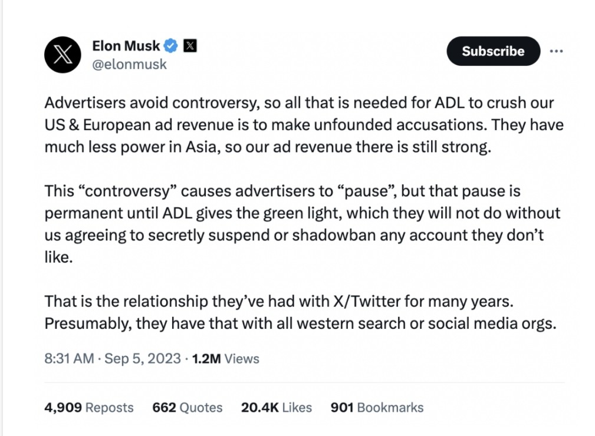This screenshot has height=436, width=595.
Task: Open the three-dot more options menu
Action: coord(556,51)
